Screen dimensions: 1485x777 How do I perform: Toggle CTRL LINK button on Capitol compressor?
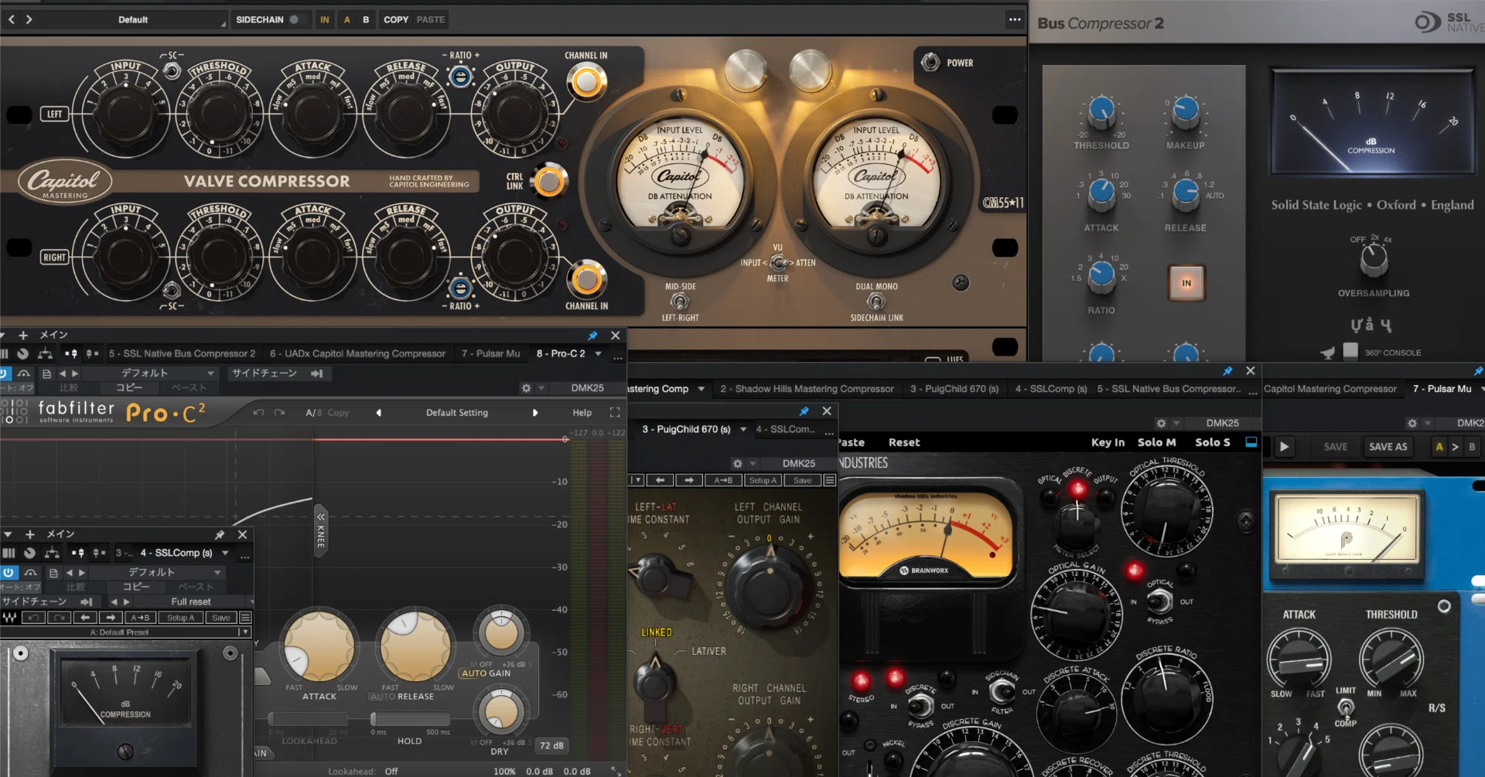(x=549, y=182)
